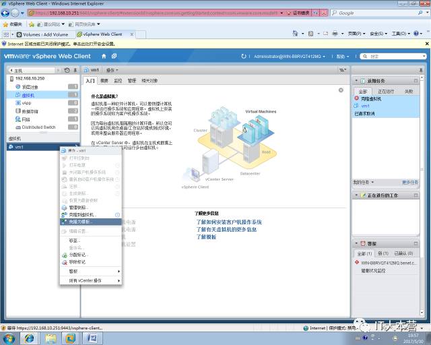Toggle the navigator panel pin
The height and width of the screenshot is (345, 431).
(75, 71)
